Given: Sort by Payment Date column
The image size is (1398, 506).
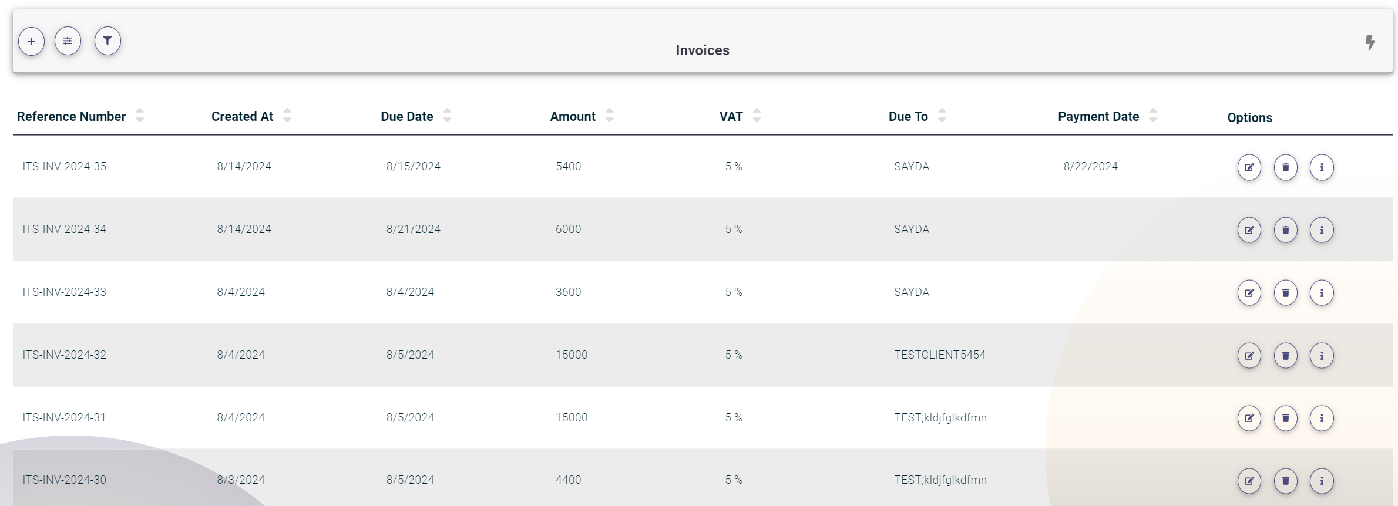Looking at the screenshot, I should click(x=1153, y=116).
